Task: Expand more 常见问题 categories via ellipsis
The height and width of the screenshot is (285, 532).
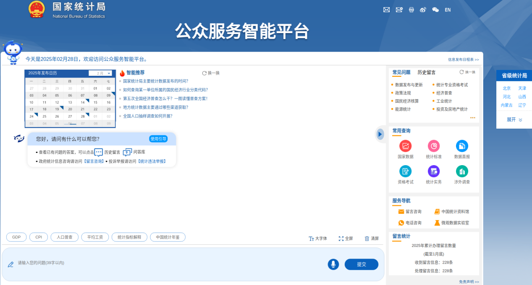Action: (473, 118)
